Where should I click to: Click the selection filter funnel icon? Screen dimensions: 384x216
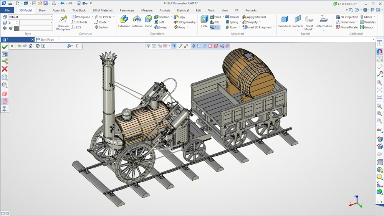[148, 46]
